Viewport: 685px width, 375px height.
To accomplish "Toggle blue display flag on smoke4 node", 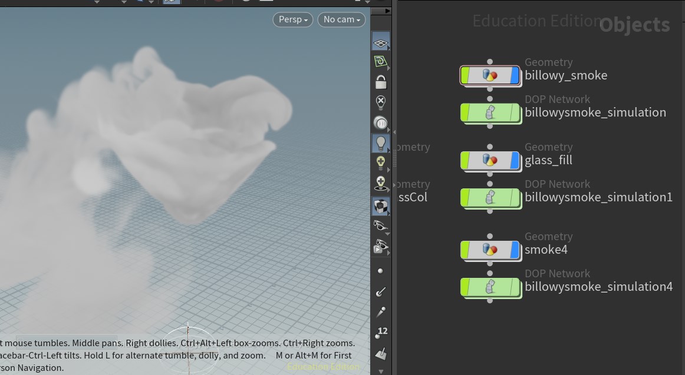I will (x=515, y=250).
